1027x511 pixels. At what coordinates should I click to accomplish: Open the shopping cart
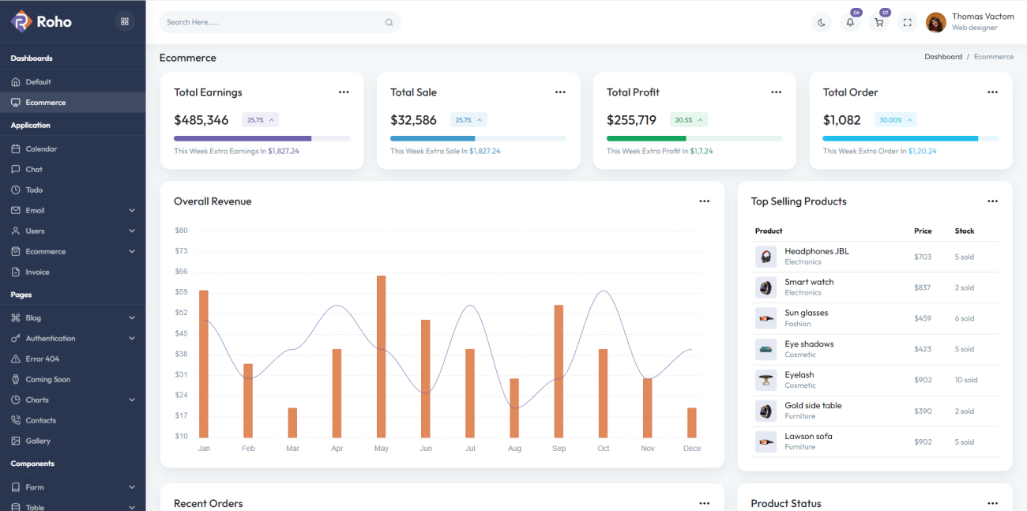(x=878, y=22)
